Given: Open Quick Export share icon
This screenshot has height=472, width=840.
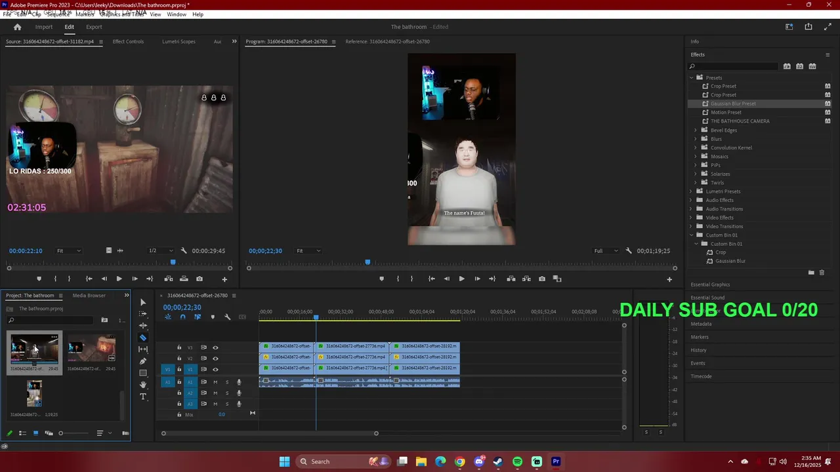Looking at the screenshot, I should (808, 27).
